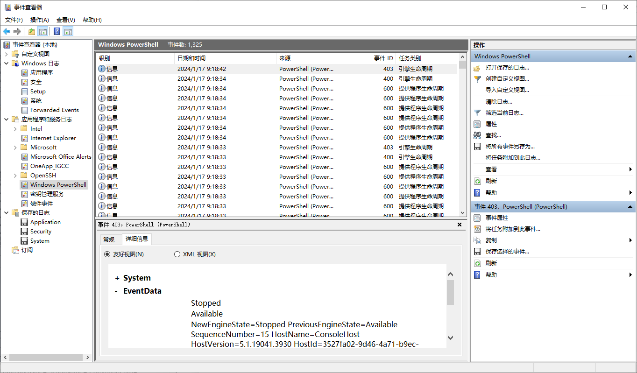Select 友好视图 radio button

pyautogui.click(x=107, y=254)
